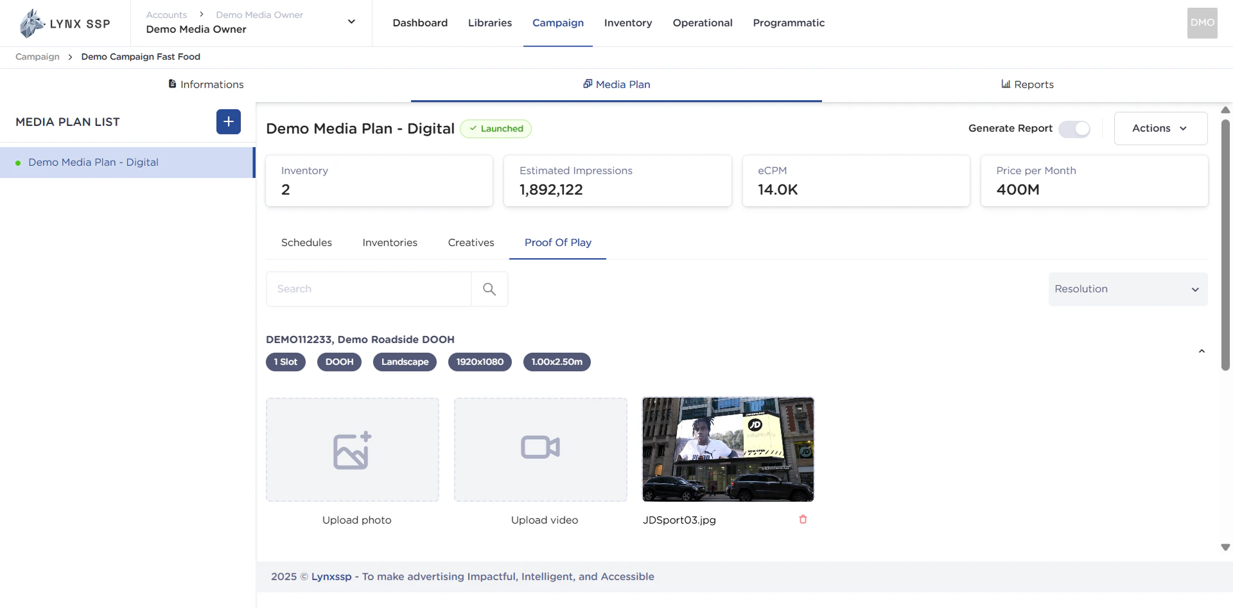
Task: Open the DMO user avatar
Action: pyautogui.click(x=1202, y=23)
